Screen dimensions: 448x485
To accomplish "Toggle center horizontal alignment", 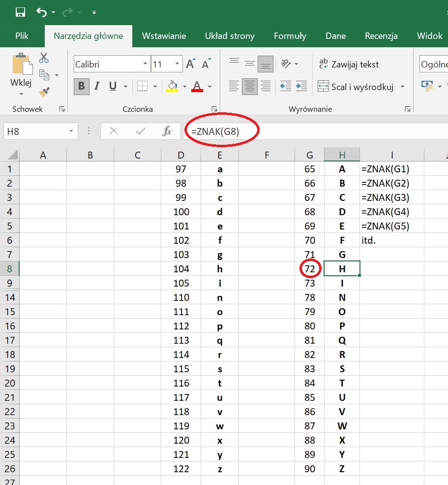I will [250, 86].
